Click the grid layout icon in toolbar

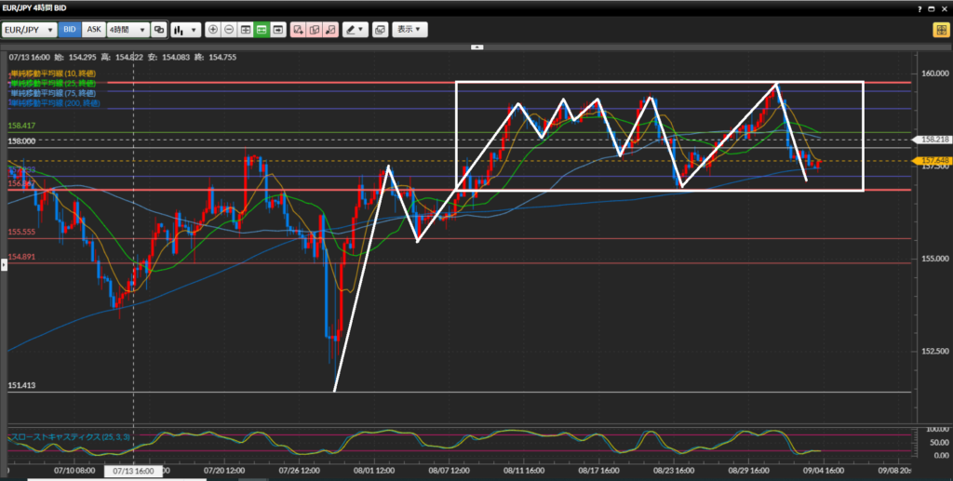[x=246, y=30]
